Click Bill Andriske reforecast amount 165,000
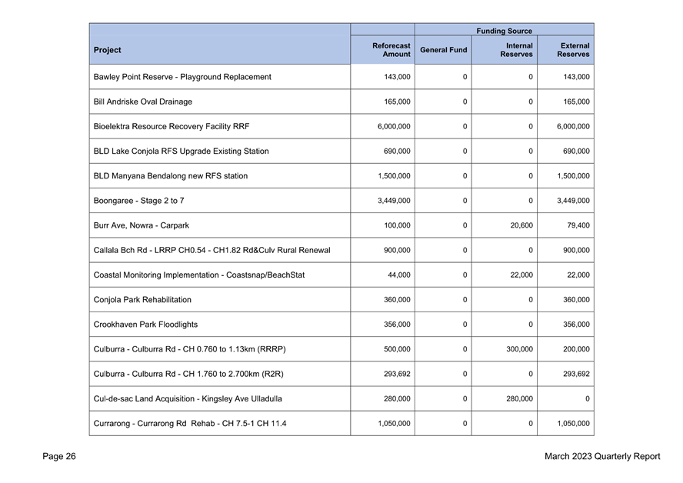The height and width of the screenshot is (483, 683). (x=397, y=102)
